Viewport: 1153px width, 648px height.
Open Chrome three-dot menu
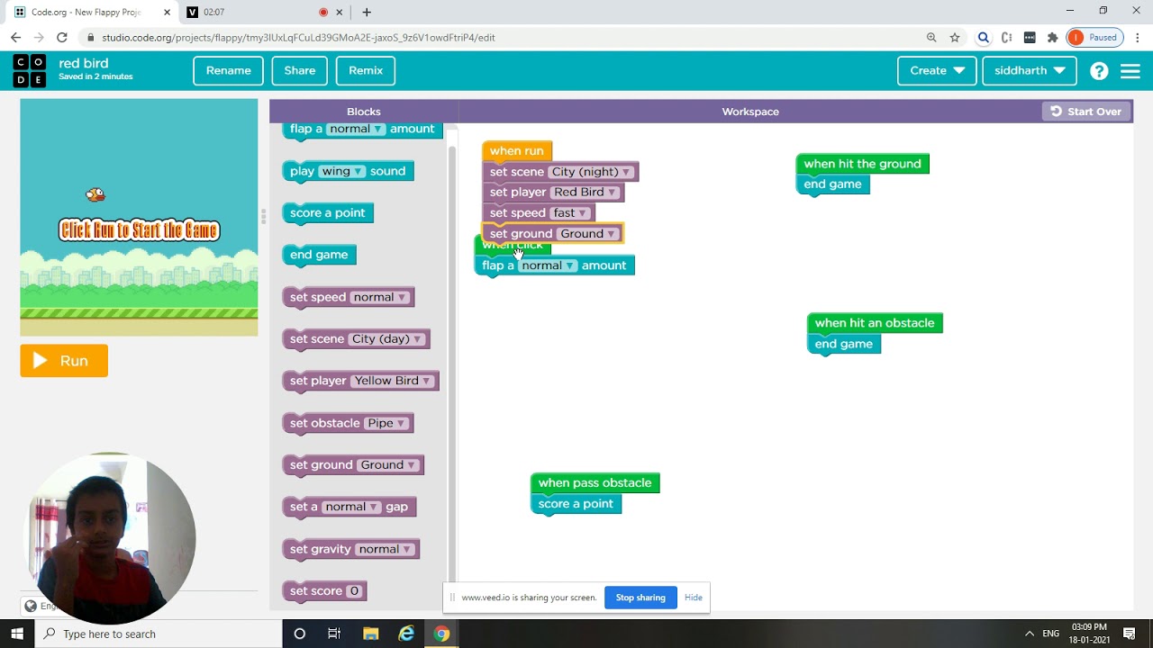(x=1138, y=38)
